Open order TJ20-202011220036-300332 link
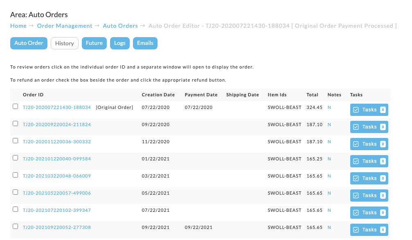Viewport: 412px width, 240px height. 57,142
